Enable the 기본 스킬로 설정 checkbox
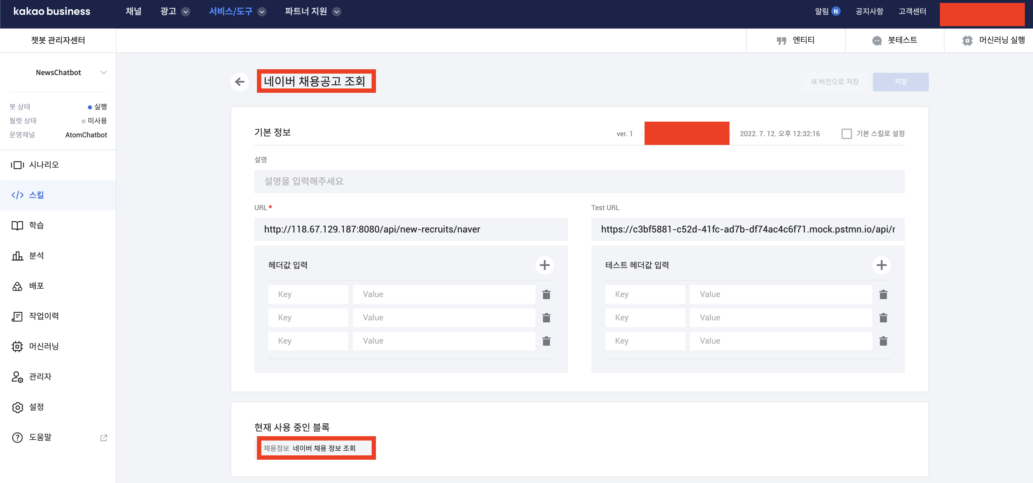 846,134
